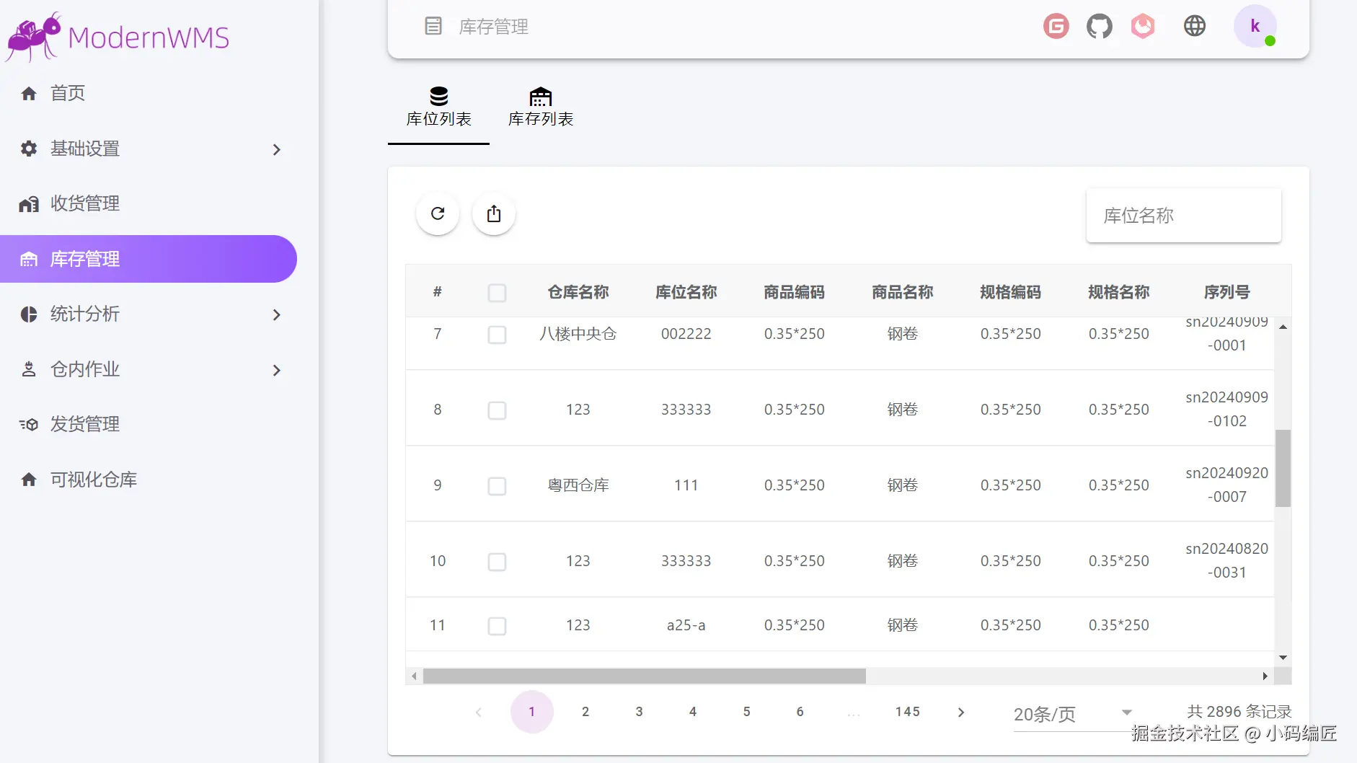Viewport: 1357px width, 763px height.
Task: Click the a25-a location cell
Action: (686, 625)
